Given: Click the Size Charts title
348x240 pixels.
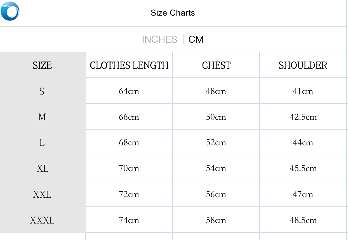Looking at the screenshot, I should tap(172, 13).
